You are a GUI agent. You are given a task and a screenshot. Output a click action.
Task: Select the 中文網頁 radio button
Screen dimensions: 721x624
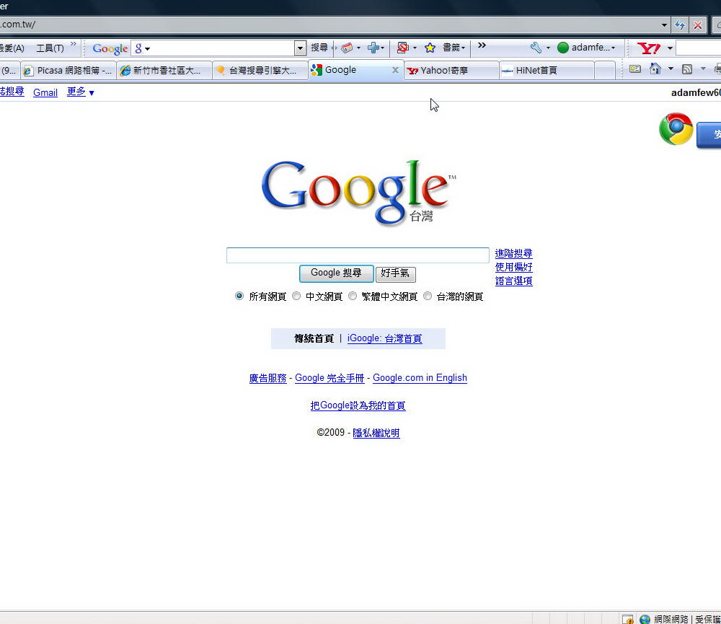[x=296, y=296]
